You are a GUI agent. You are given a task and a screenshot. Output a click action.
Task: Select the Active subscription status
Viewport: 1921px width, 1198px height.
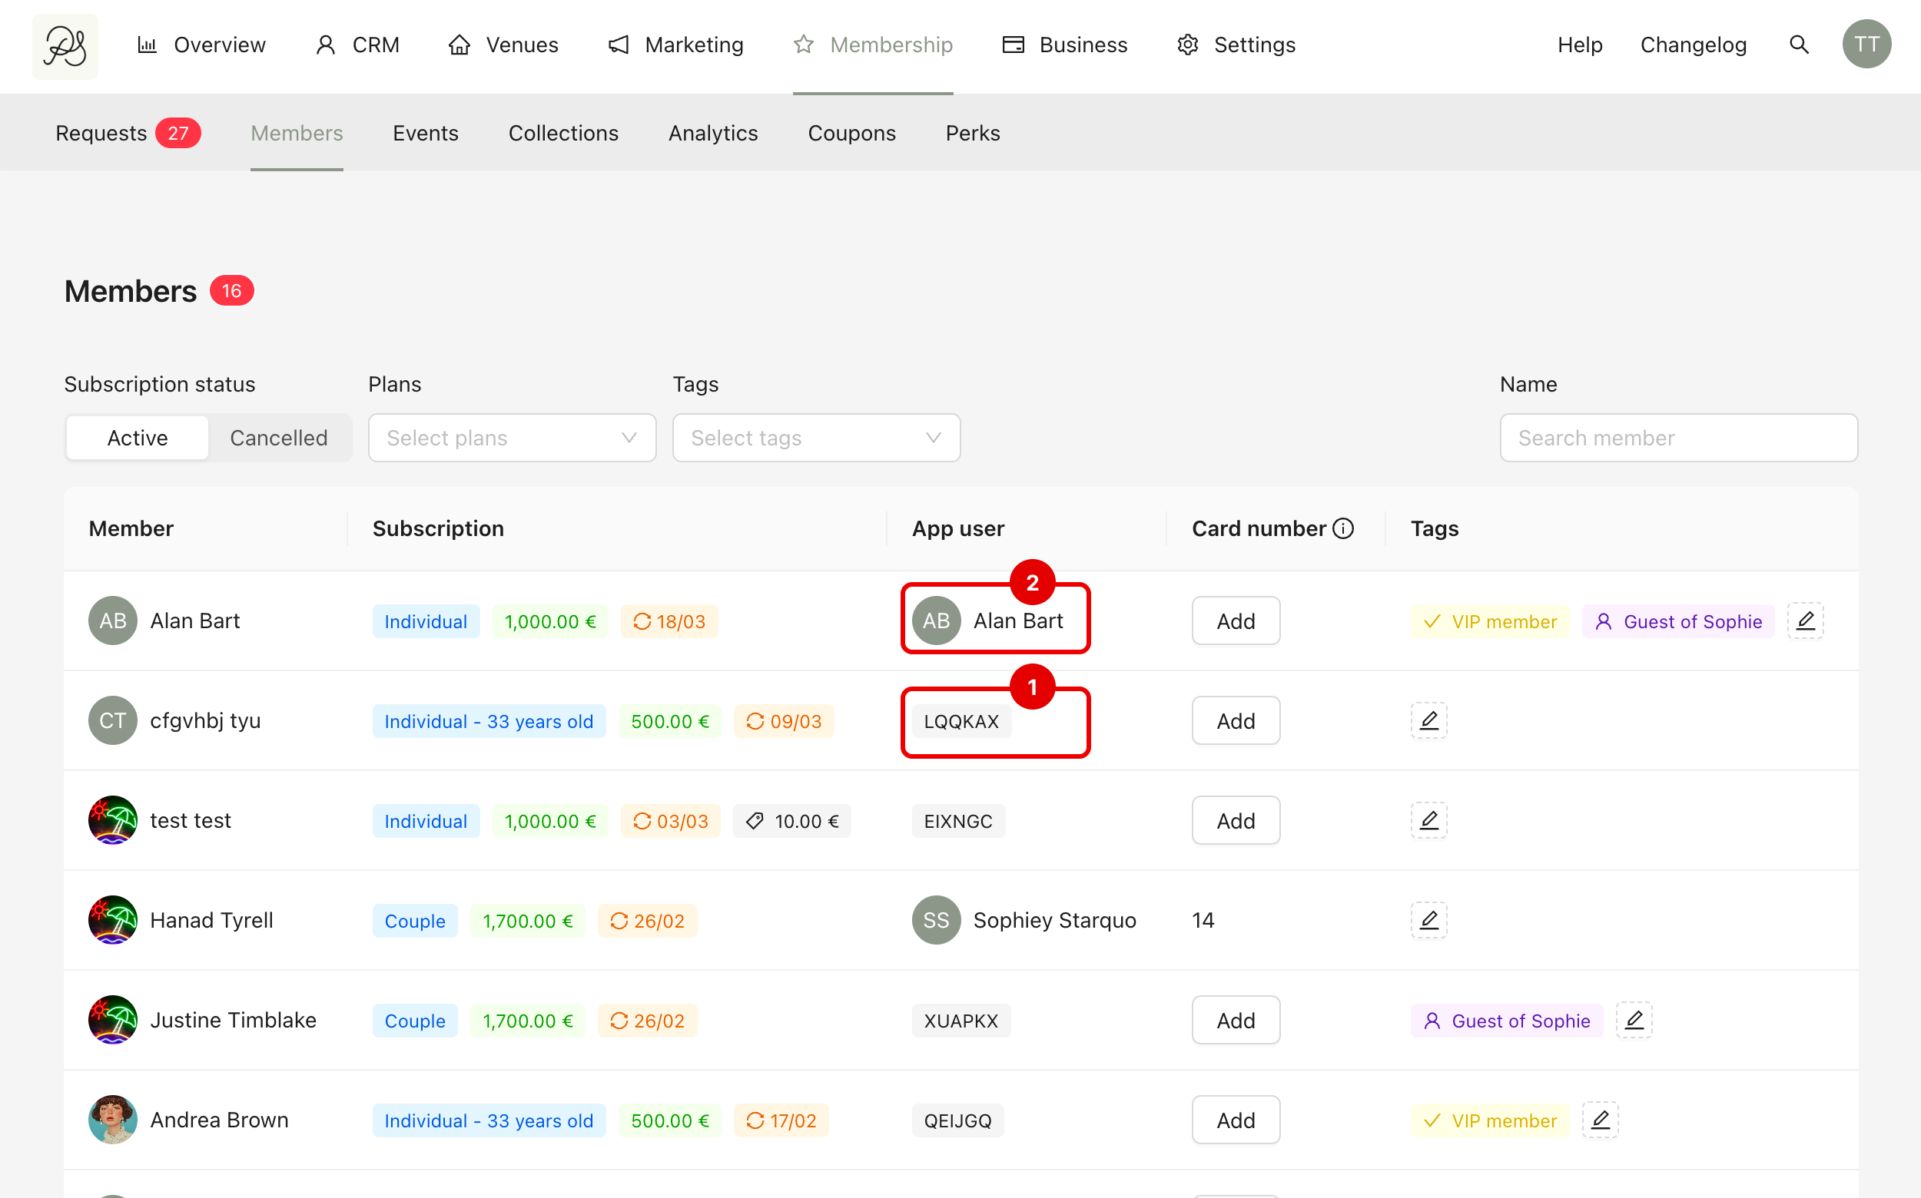point(137,438)
